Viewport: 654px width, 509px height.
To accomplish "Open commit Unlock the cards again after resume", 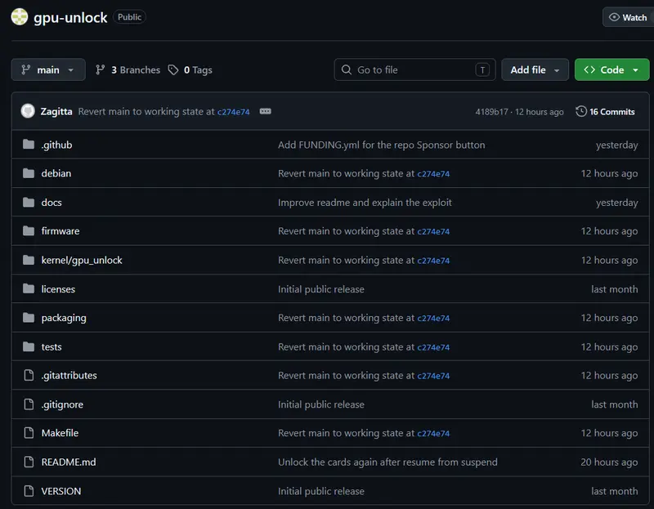I will pos(387,462).
